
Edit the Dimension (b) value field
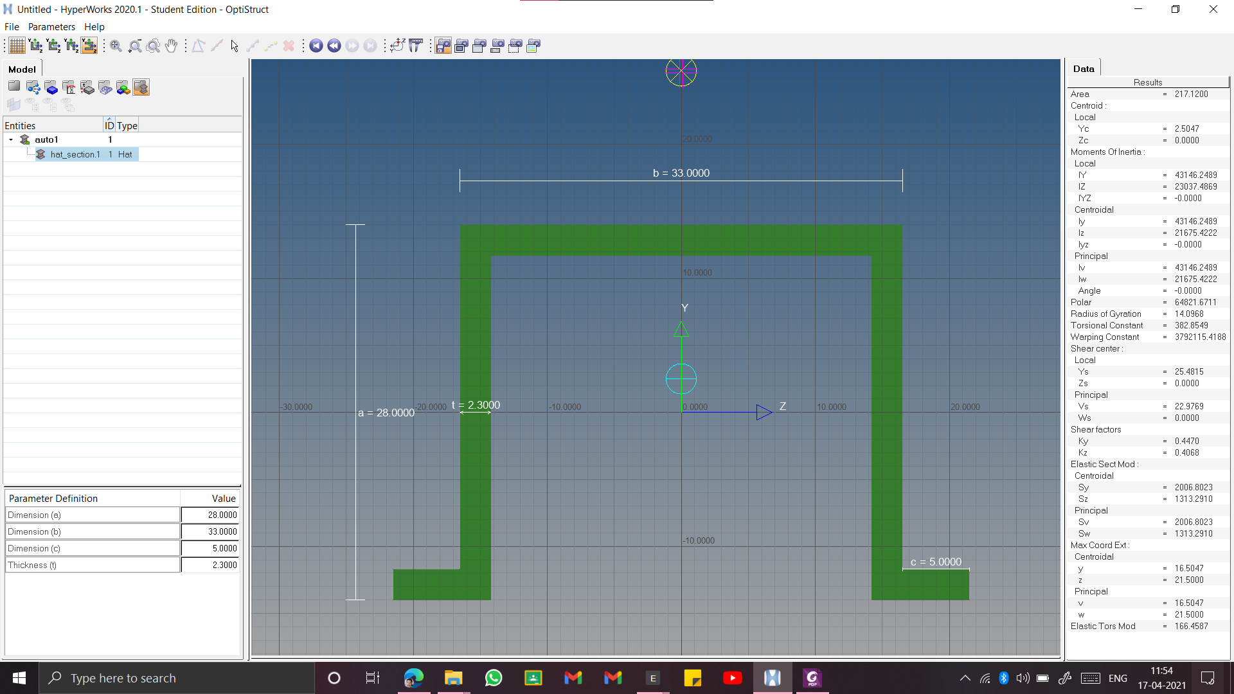pos(210,531)
